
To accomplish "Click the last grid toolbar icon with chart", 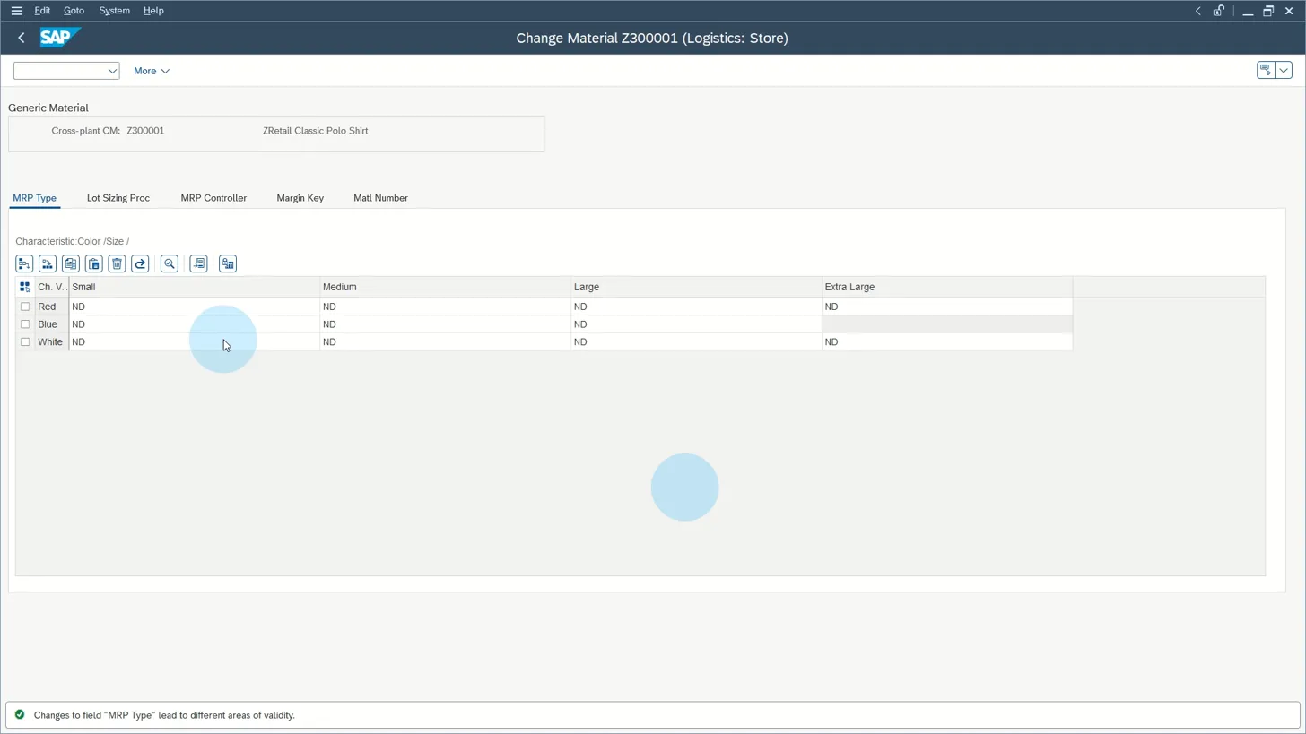I will click(228, 263).
